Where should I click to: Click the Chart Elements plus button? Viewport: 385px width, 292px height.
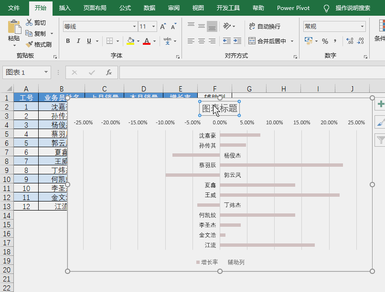[381, 104]
